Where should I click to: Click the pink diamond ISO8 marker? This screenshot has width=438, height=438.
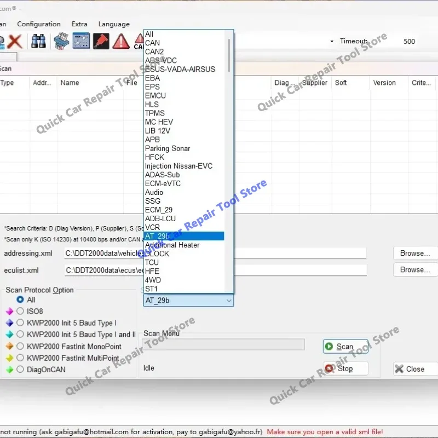point(9,311)
